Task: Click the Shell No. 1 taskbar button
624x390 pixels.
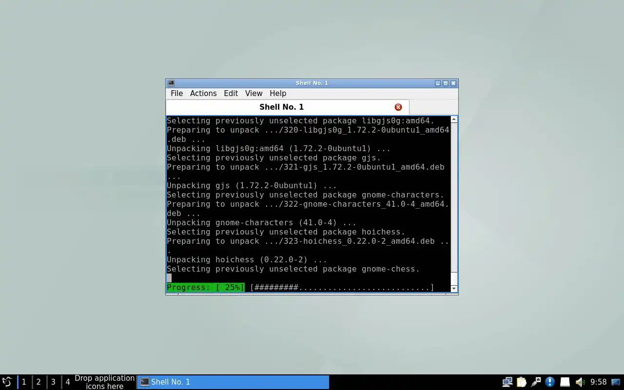Action: pos(233,382)
